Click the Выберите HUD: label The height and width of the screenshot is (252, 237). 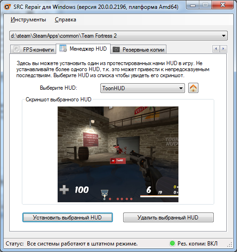pyautogui.click(x=59, y=88)
